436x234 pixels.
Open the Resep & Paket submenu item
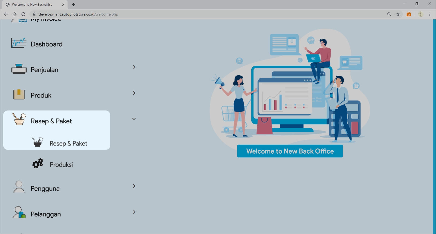pos(68,144)
